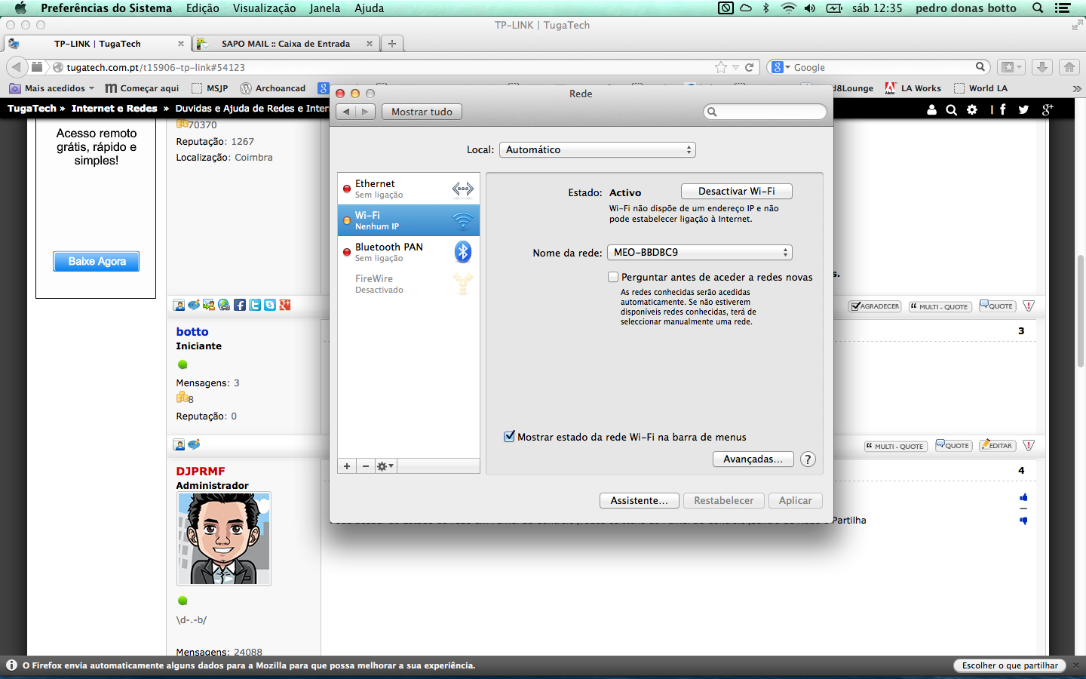Open the Firefox downloads button
Viewport: 1086px width, 679px height.
pyautogui.click(x=1042, y=67)
